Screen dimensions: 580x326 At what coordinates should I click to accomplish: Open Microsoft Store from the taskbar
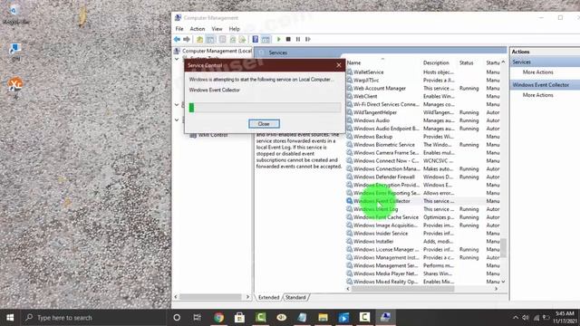[239, 318]
